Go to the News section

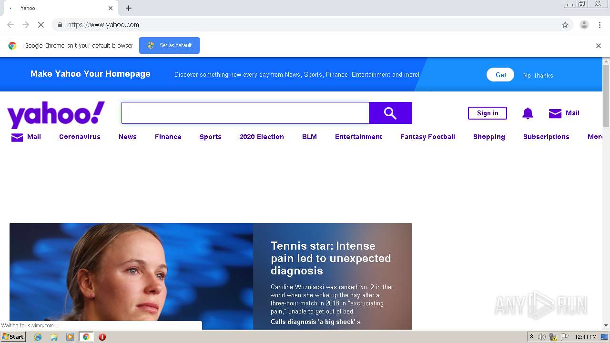pos(128,137)
